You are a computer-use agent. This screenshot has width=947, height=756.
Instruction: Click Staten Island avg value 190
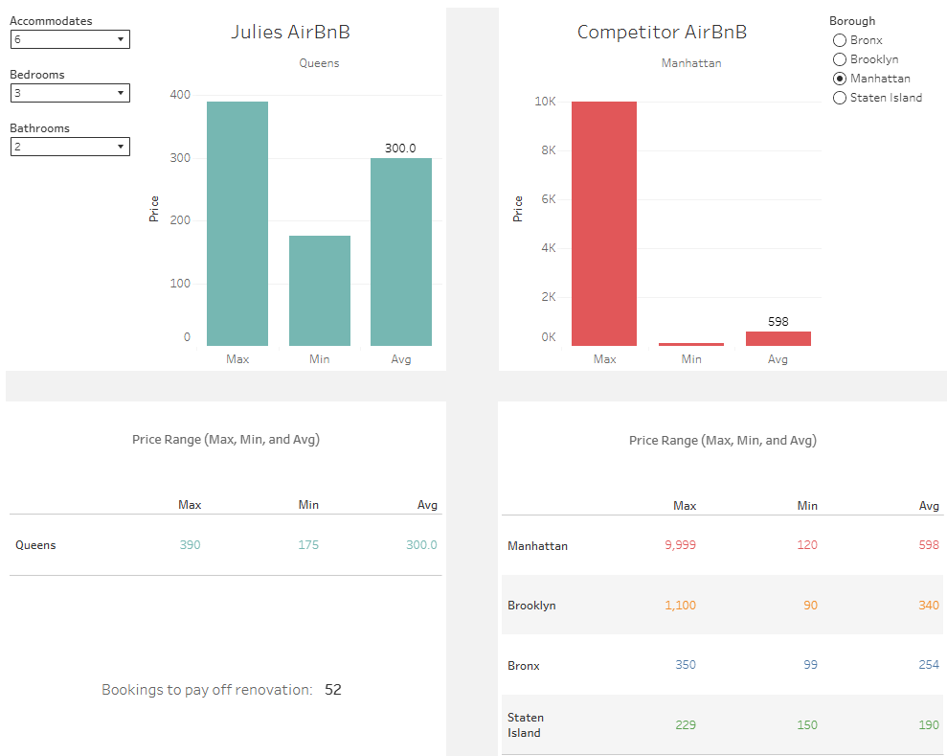click(x=929, y=725)
